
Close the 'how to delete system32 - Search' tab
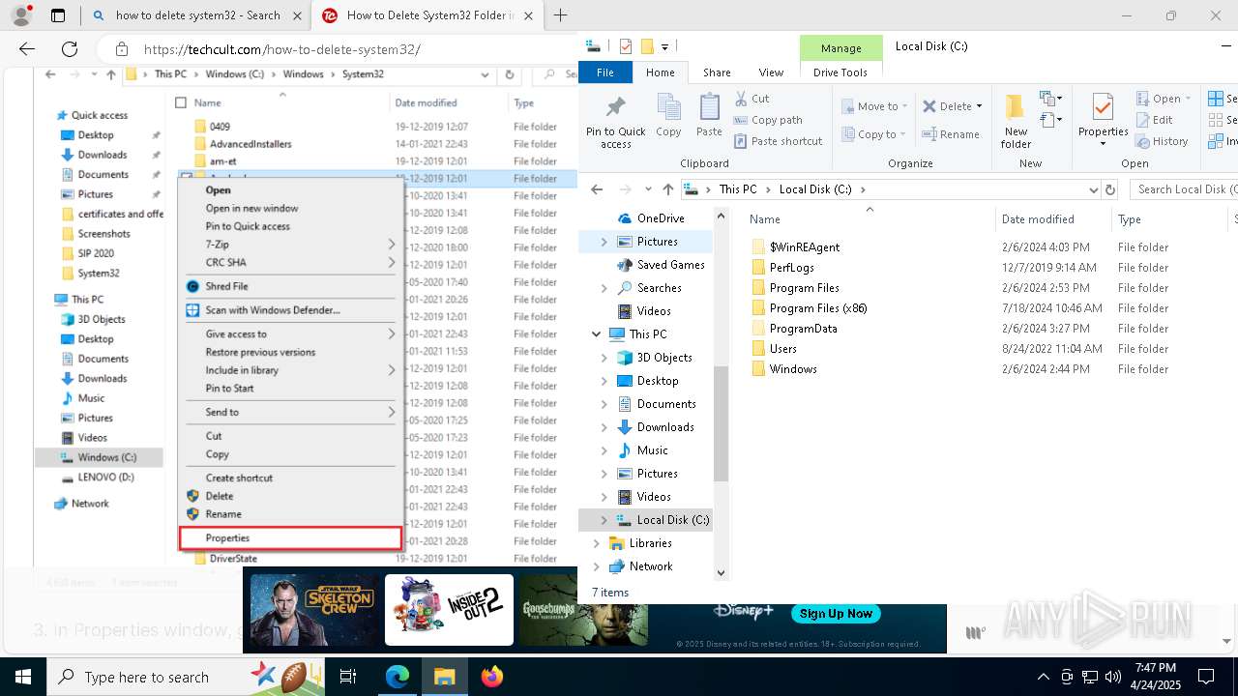(297, 15)
